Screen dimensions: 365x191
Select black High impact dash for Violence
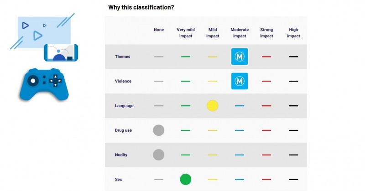(293, 81)
